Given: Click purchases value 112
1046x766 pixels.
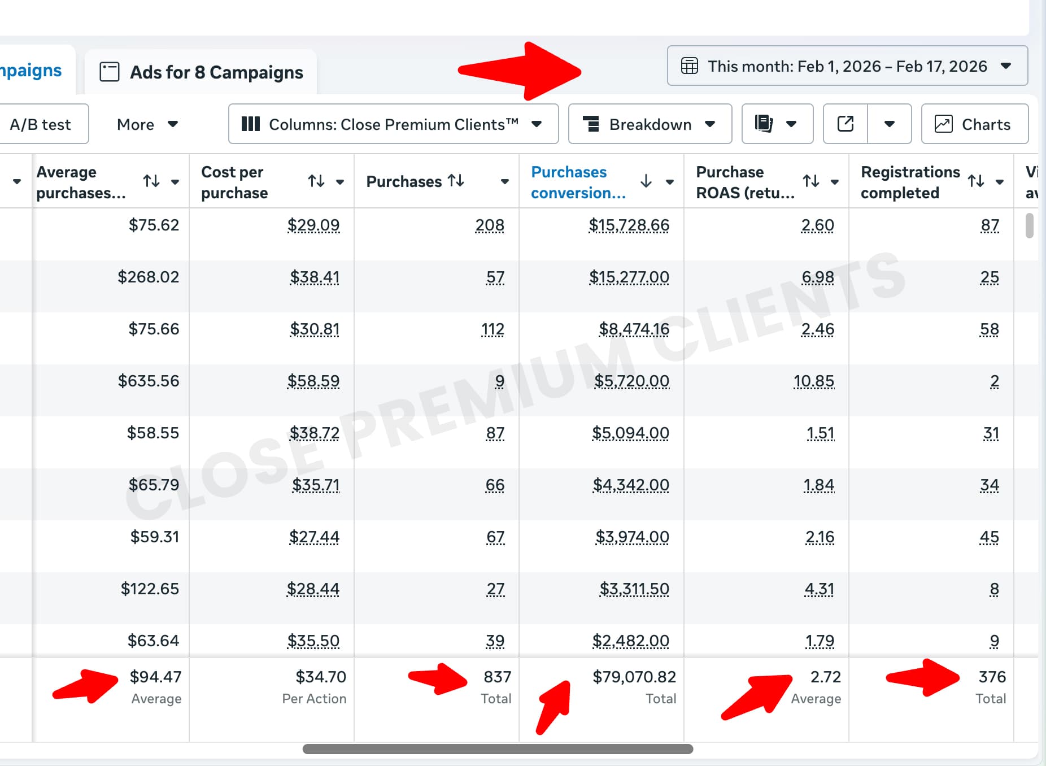Looking at the screenshot, I should [493, 329].
